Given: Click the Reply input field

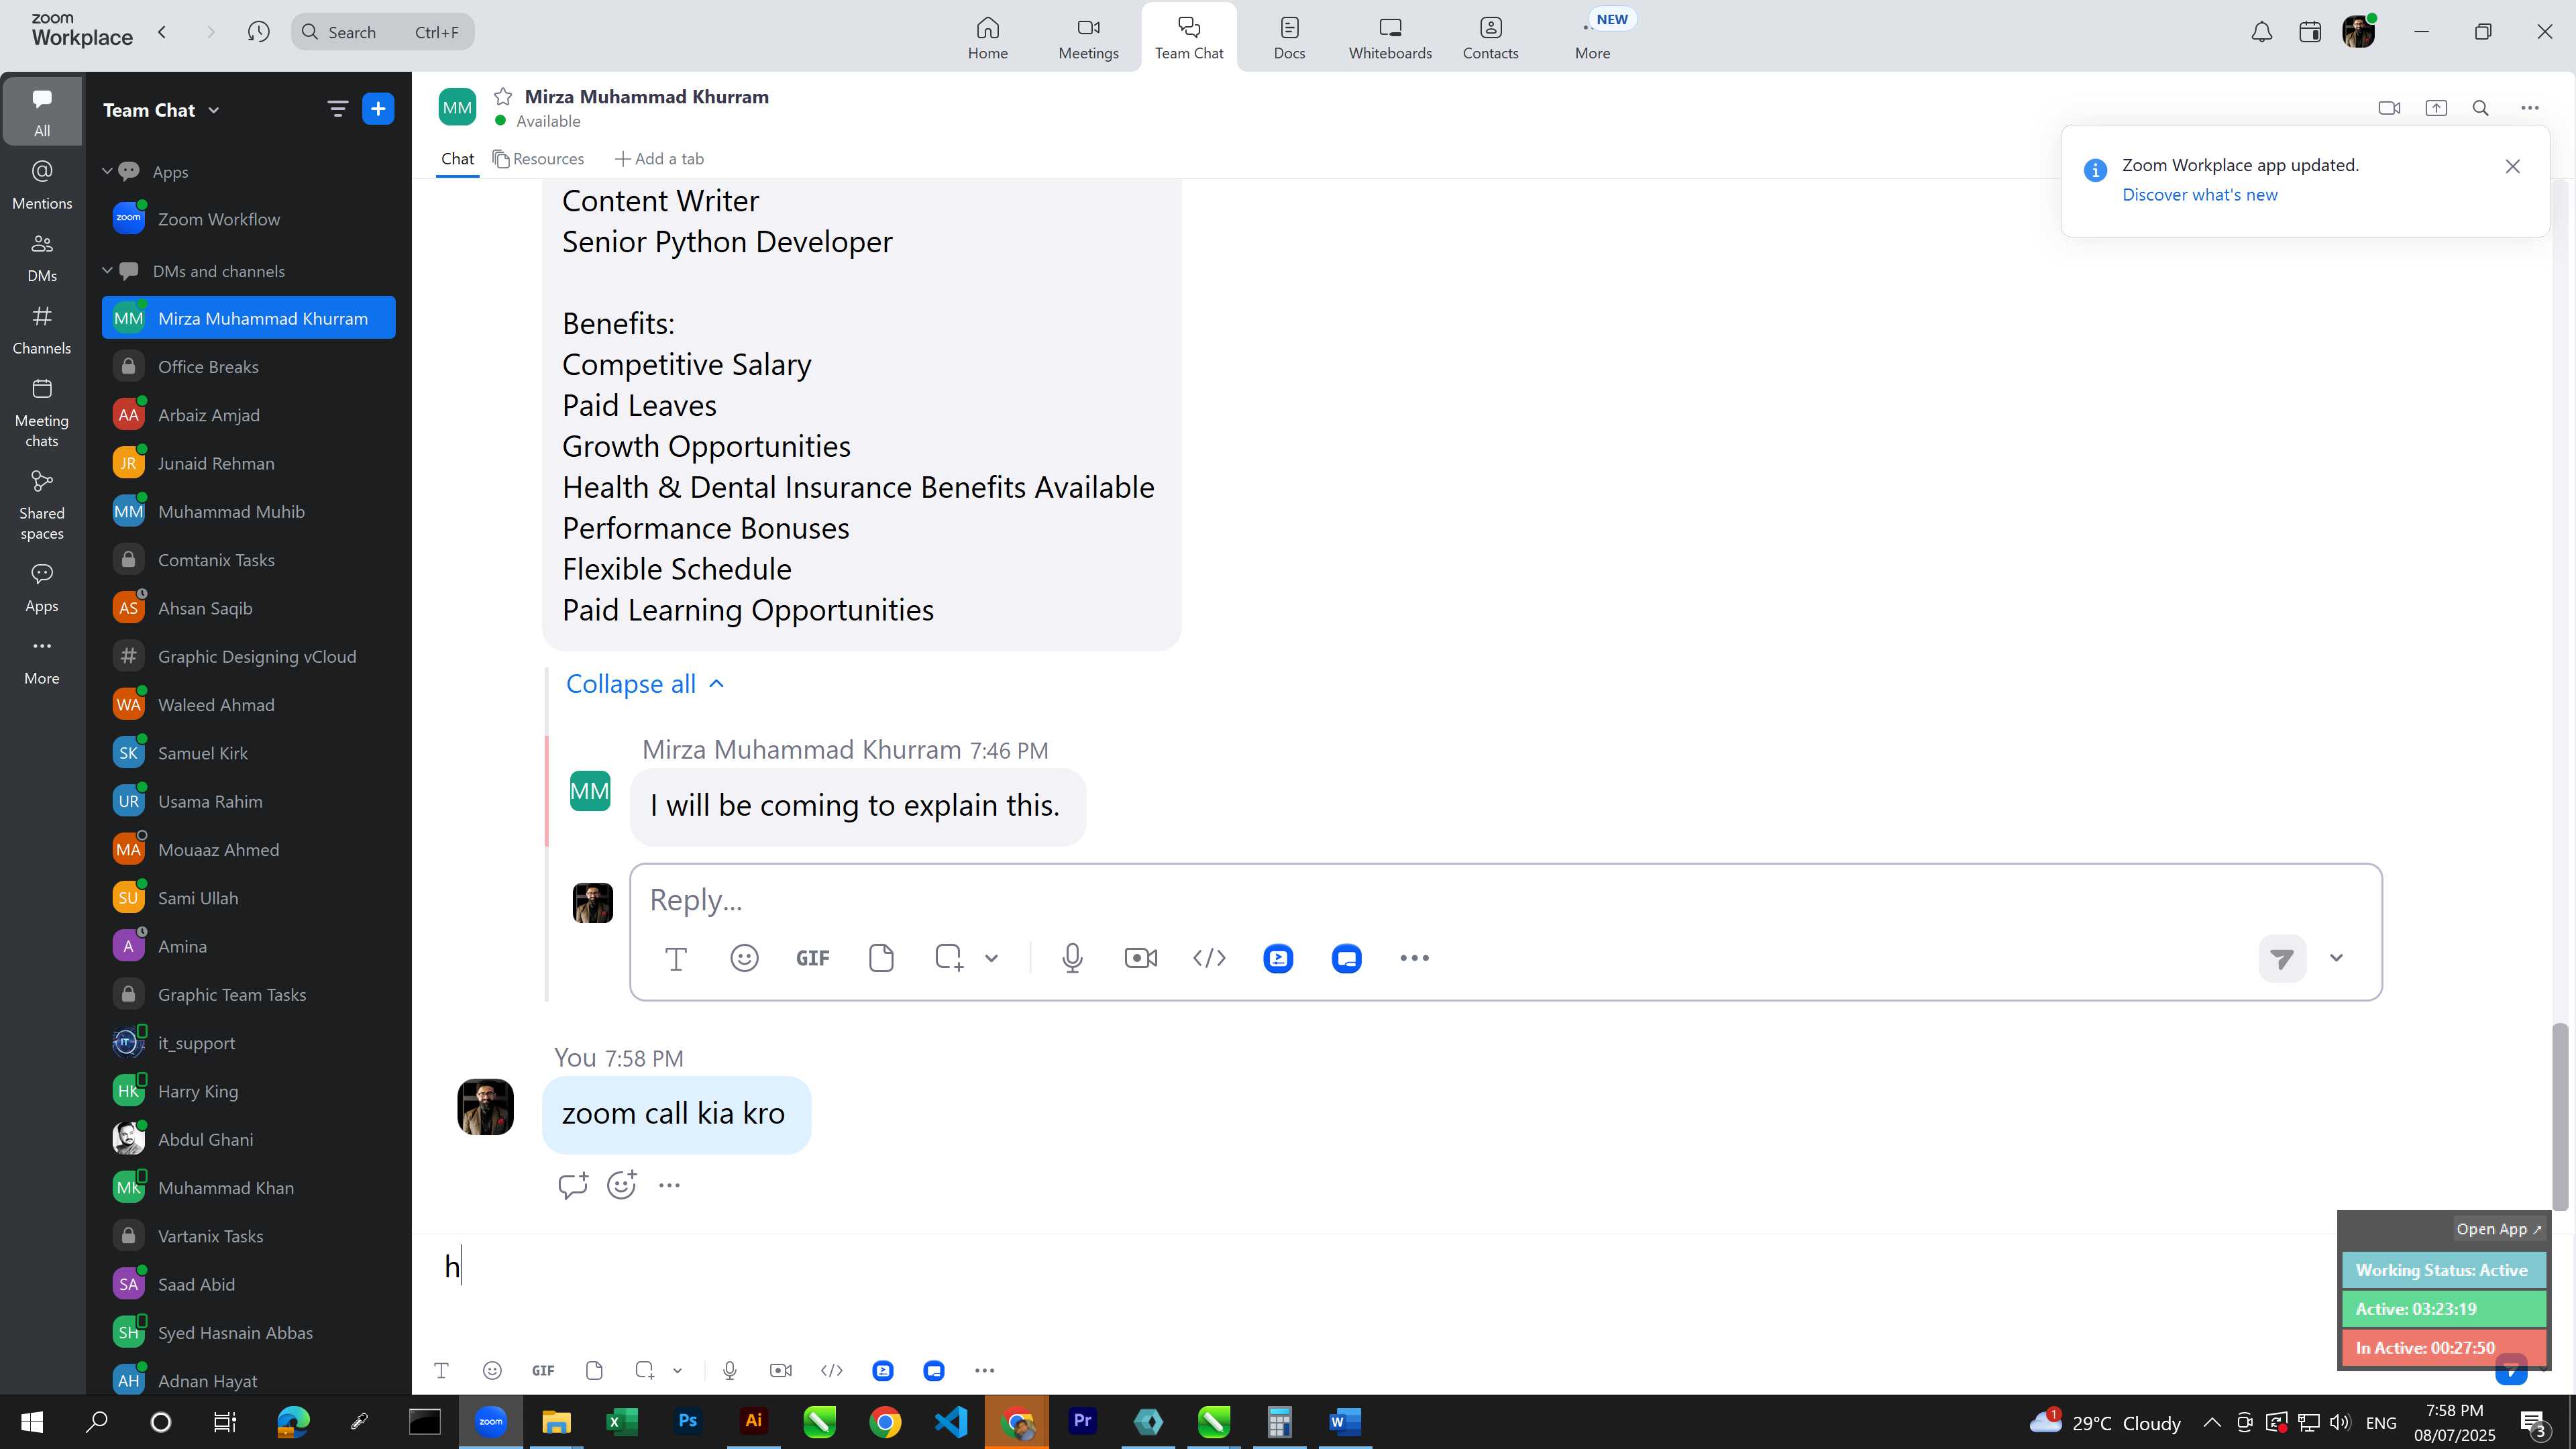Looking at the screenshot, I should [x=1505, y=900].
